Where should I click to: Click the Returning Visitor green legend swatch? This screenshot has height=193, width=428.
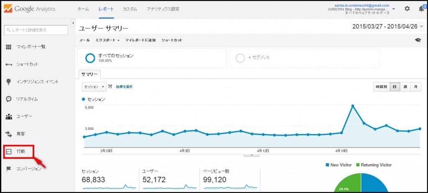(x=357, y=165)
